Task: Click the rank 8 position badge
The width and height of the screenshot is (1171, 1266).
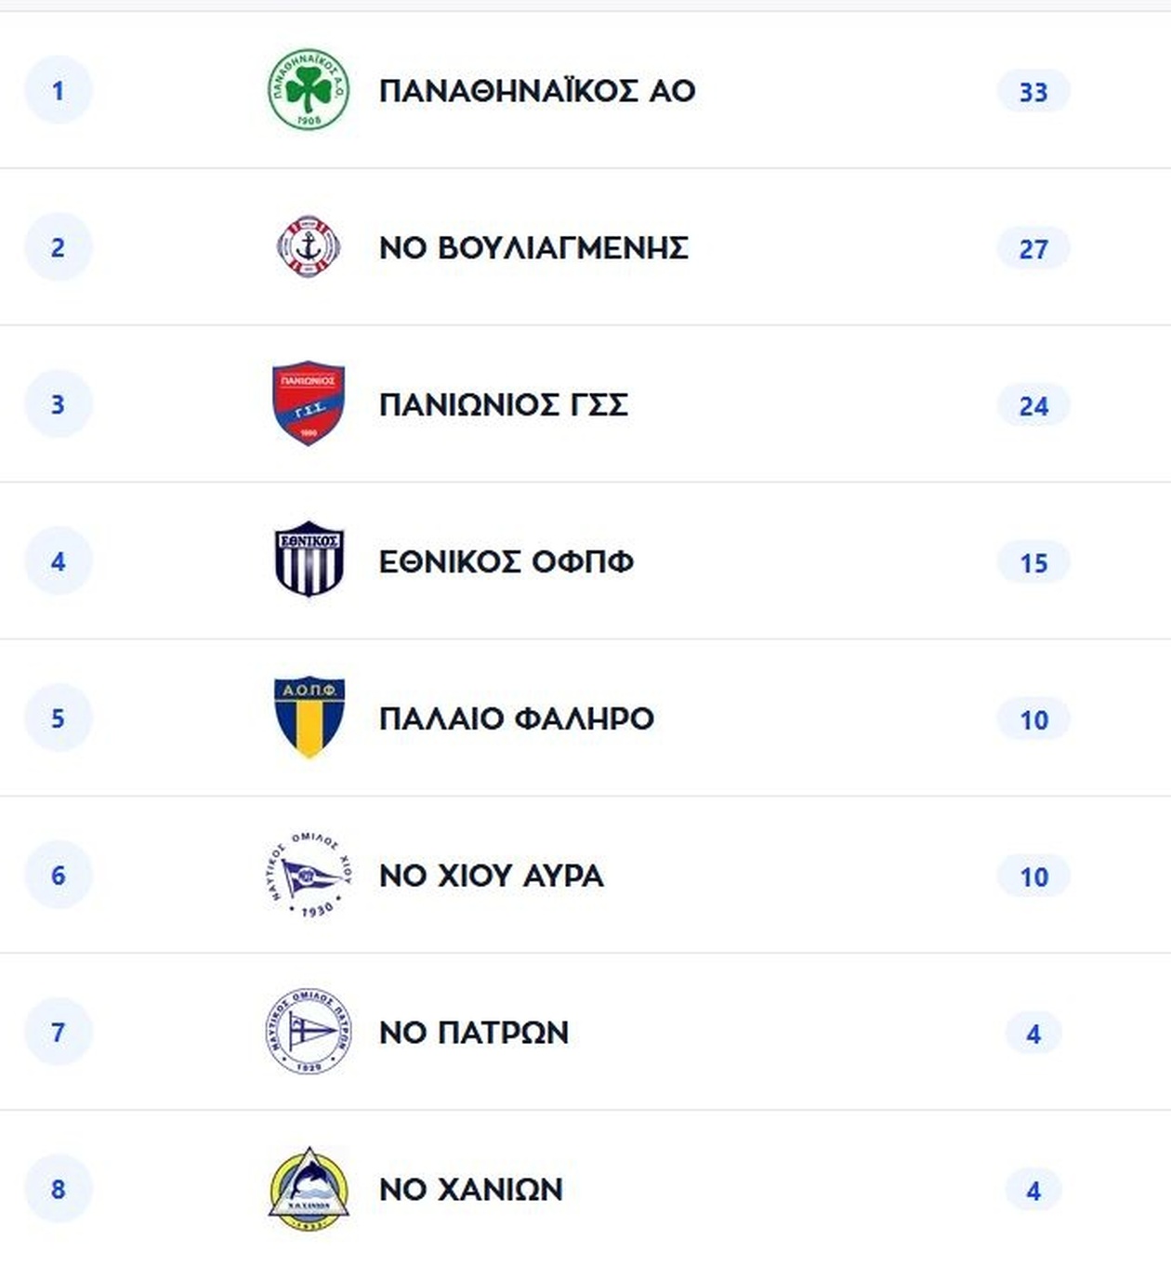Action: (x=58, y=1189)
